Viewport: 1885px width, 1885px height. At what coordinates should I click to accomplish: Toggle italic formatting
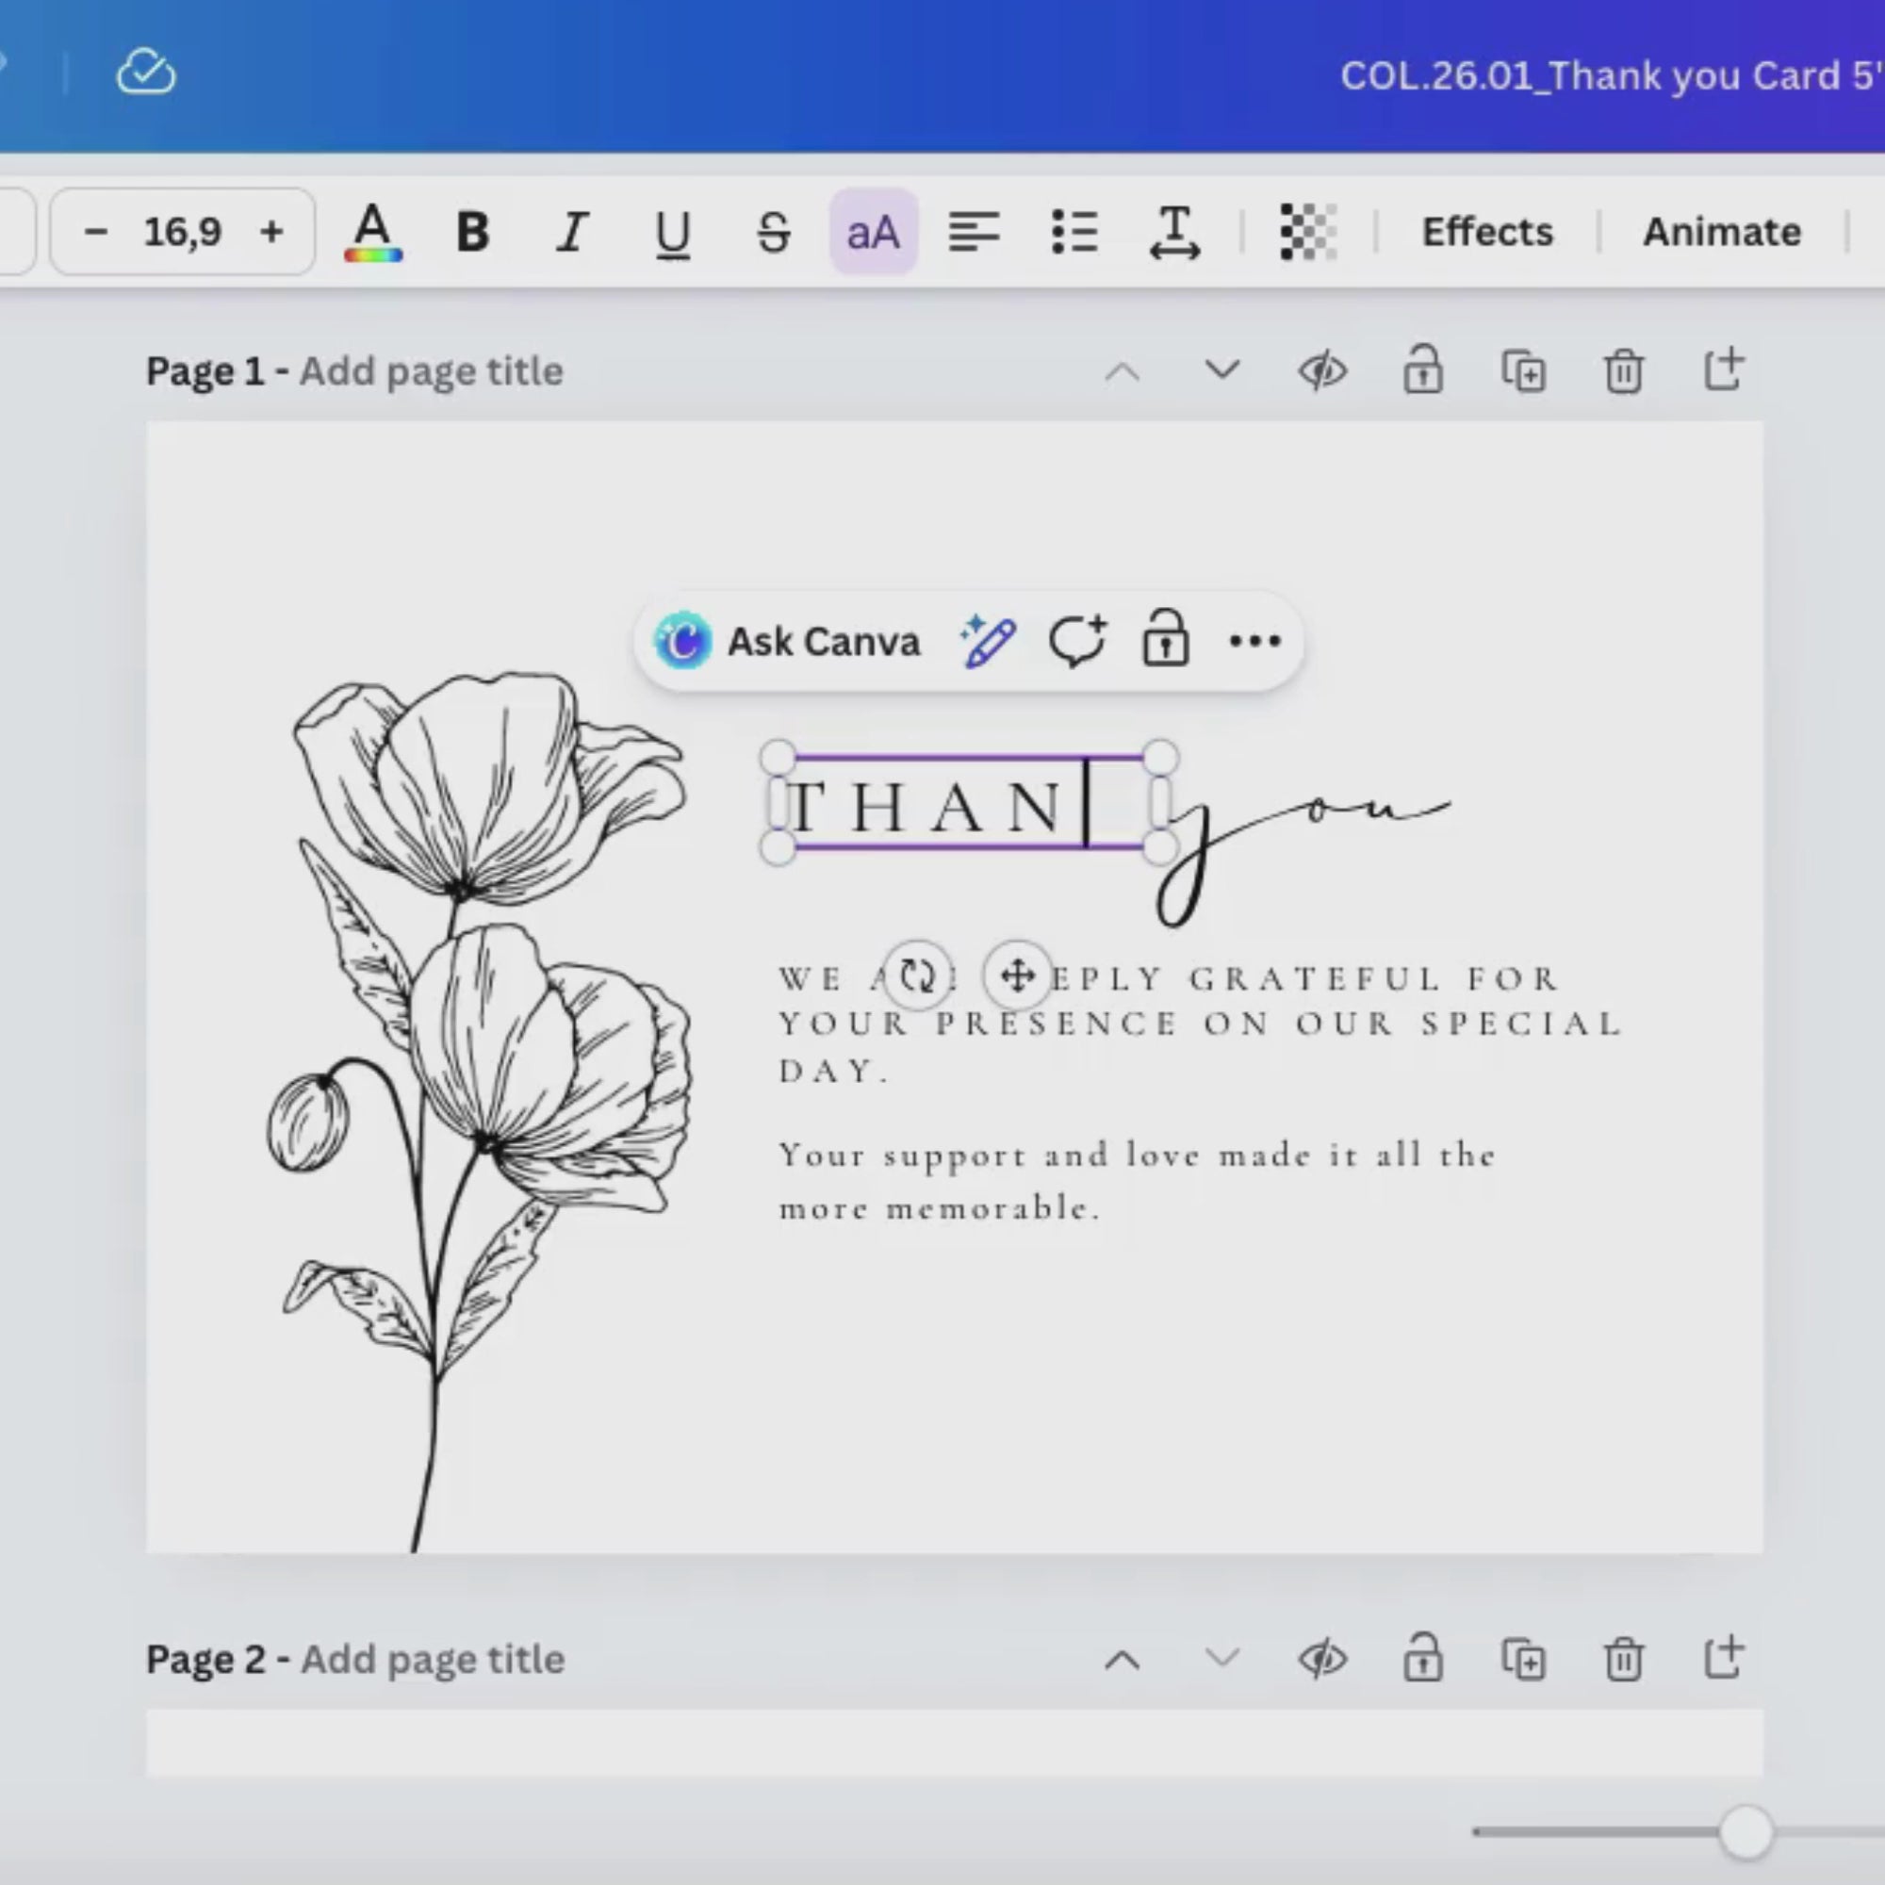[573, 232]
